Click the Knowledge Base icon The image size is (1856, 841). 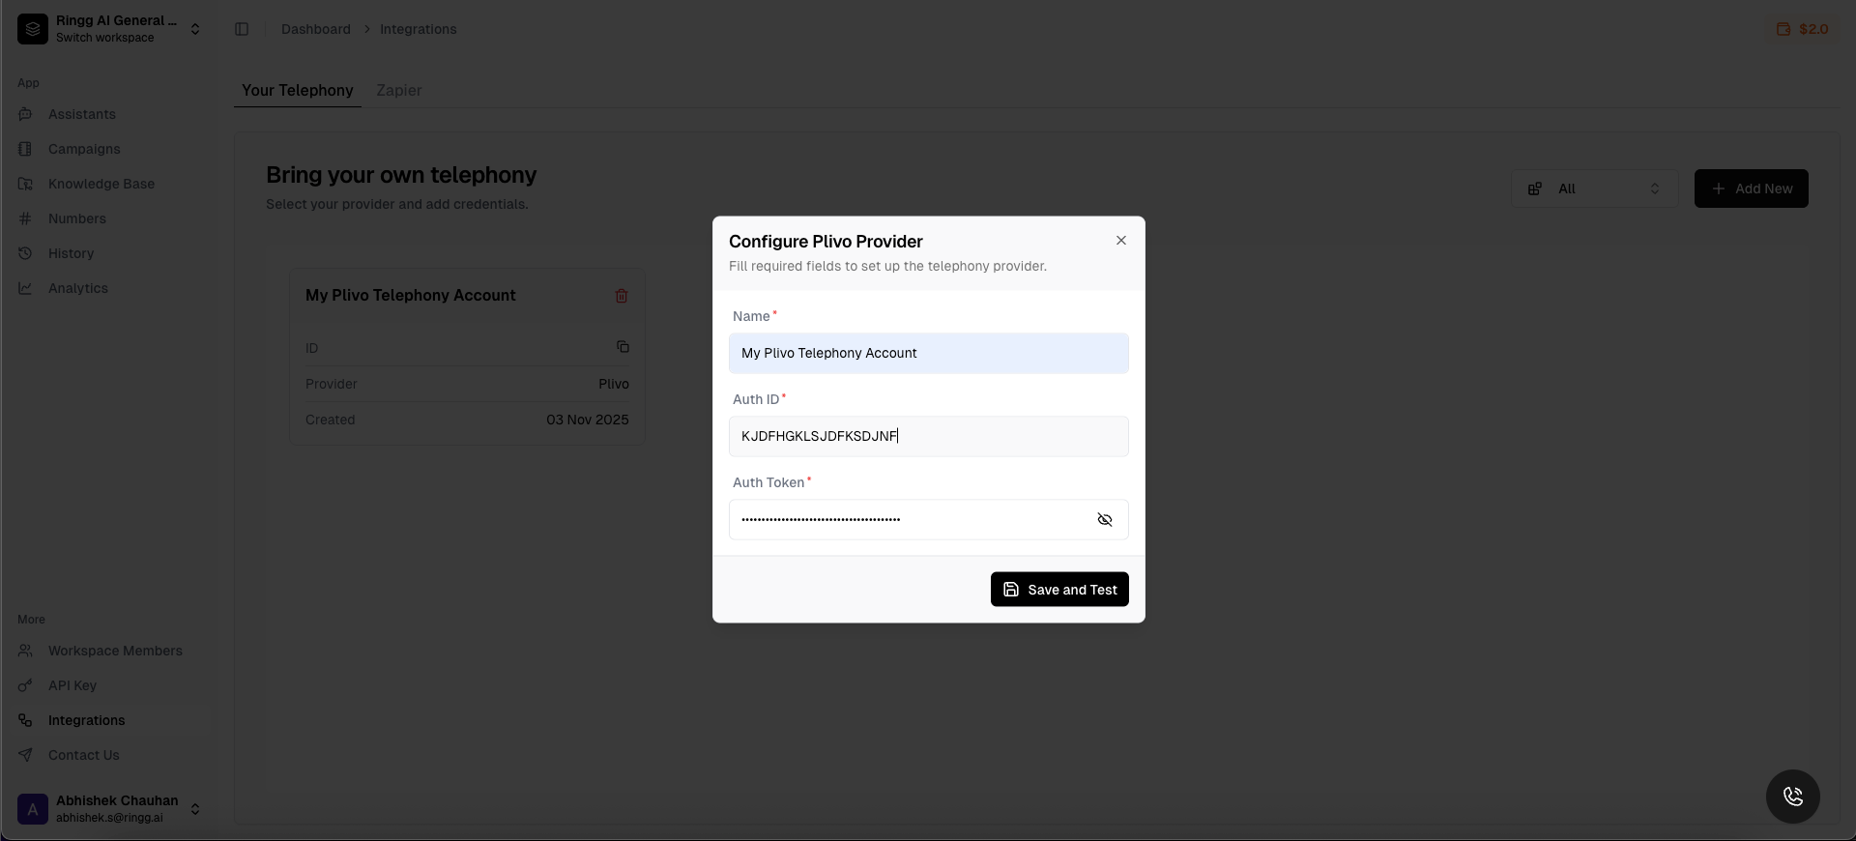(26, 184)
